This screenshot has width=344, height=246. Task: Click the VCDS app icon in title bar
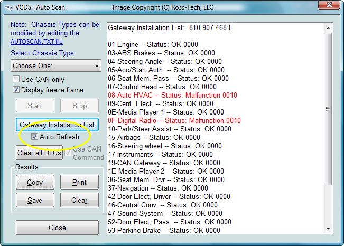[x=8, y=7]
